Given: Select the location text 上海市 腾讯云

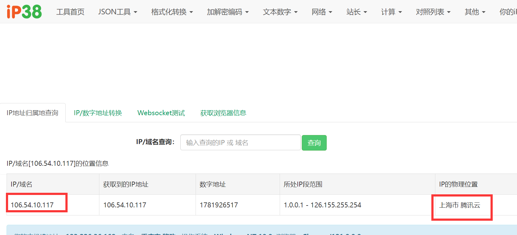Looking at the screenshot, I should pyautogui.click(x=460, y=205).
